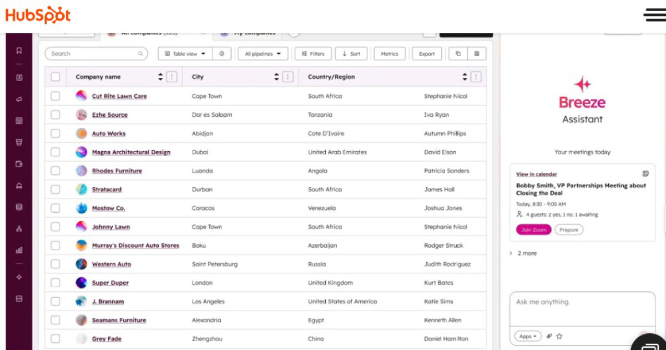
Task: Open the code snippet icon in the sidebar
Action: point(19,298)
